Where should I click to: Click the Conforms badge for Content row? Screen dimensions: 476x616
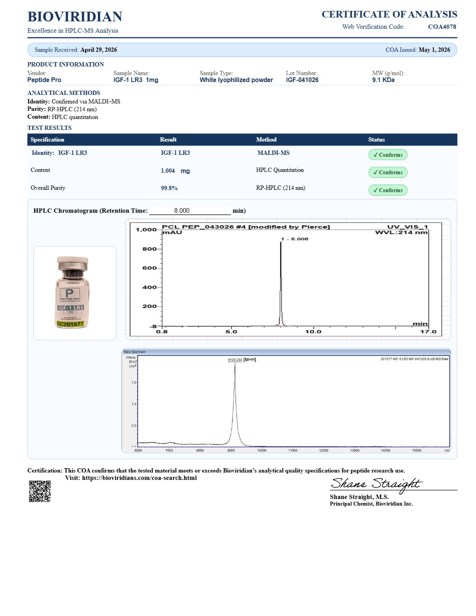pyautogui.click(x=388, y=172)
